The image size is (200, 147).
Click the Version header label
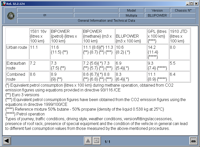coord(157,10)
